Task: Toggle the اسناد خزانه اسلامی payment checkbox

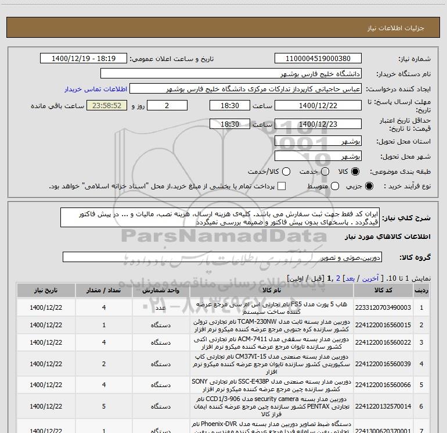Action: (282, 186)
